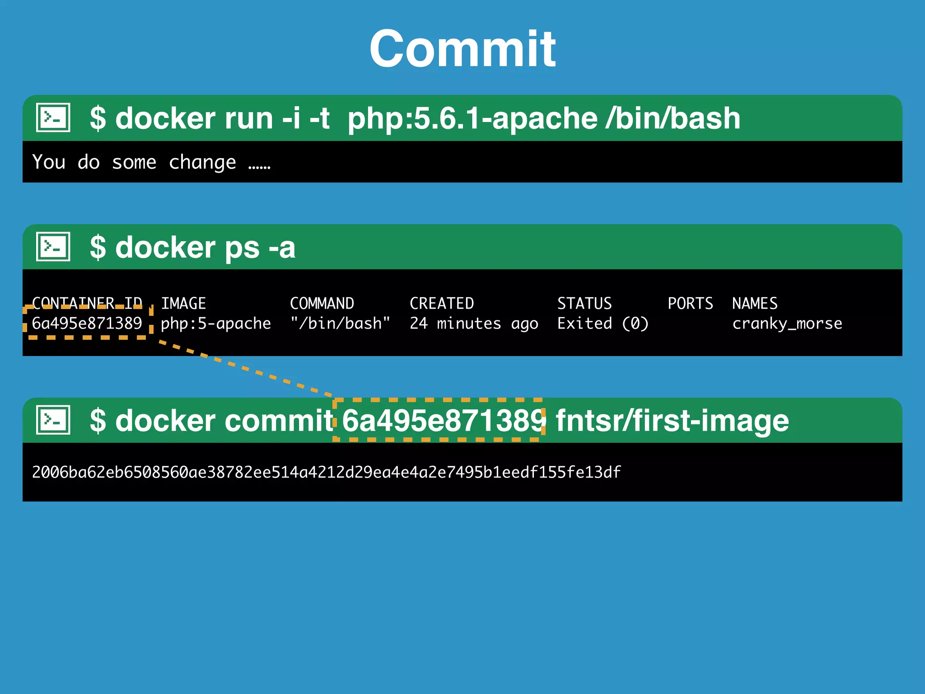925x694 pixels.
Task: Click the "You do some change" output line
Action: click(151, 162)
